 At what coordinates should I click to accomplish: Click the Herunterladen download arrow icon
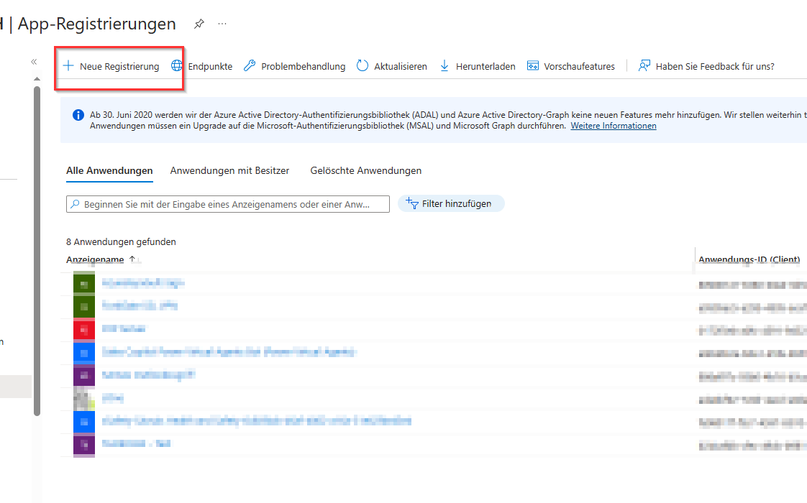coord(444,66)
